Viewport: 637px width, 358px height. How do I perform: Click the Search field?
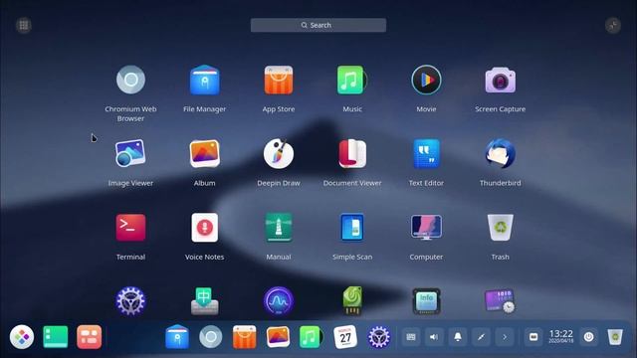click(x=318, y=25)
